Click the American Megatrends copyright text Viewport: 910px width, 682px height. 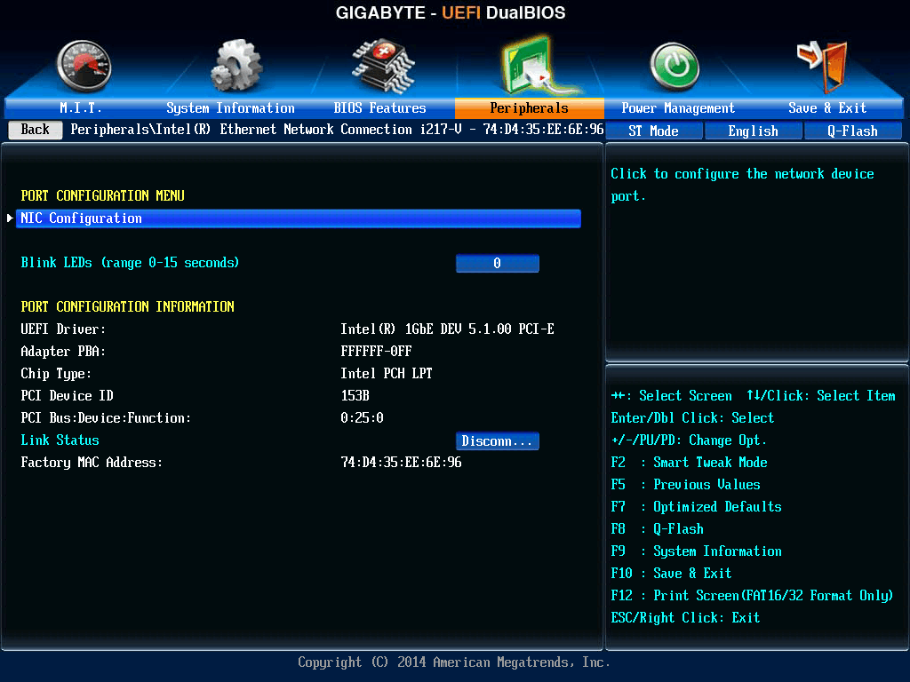coord(454,662)
